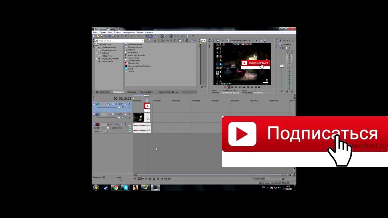Viewport: 388px width, 218px height.
Task: Open the overlays dropdown in preview toolbar
Action: (x=256, y=41)
